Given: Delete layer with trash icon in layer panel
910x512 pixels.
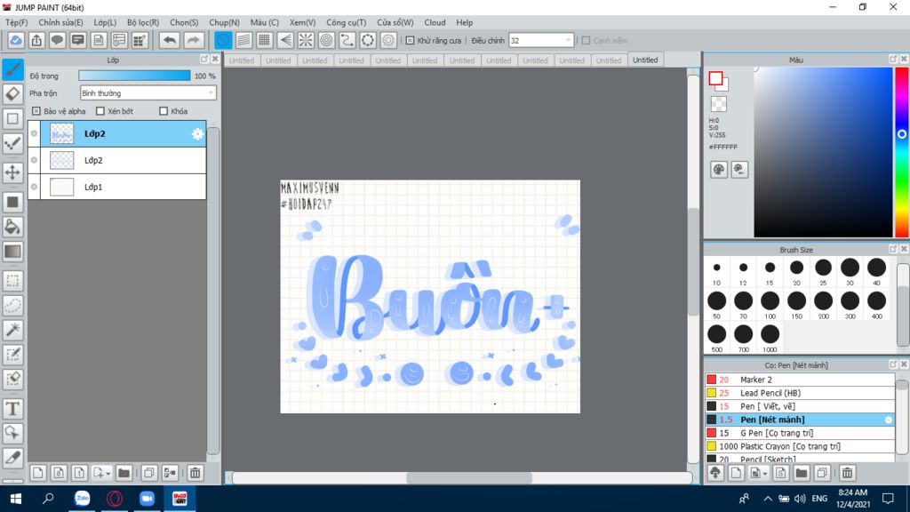Looking at the screenshot, I should point(195,473).
